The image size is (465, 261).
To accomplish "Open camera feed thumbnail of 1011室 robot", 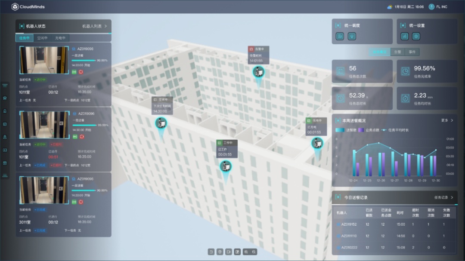I will coord(44,60).
